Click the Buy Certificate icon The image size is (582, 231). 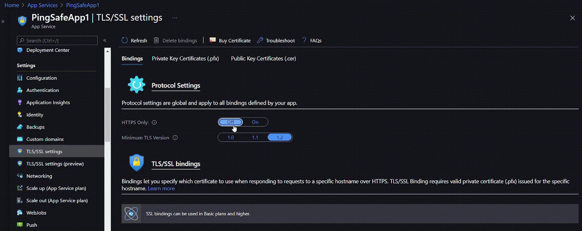click(213, 40)
